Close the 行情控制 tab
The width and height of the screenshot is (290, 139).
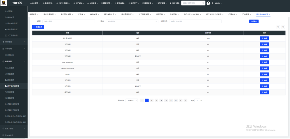[237, 14]
